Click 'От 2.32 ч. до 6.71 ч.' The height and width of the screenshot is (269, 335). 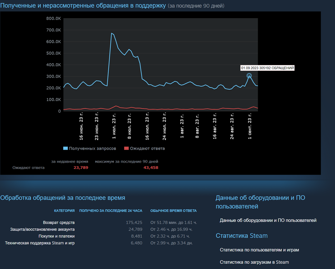[x=170, y=236]
